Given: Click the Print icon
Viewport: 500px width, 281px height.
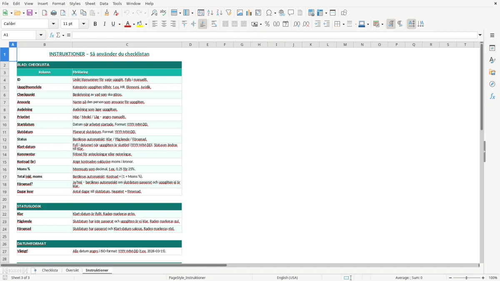Looking at the screenshot, I should pyautogui.click(x=54, y=13).
